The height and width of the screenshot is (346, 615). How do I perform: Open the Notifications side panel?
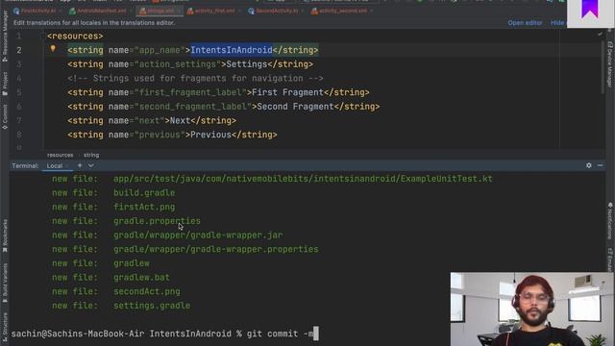click(x=610, y=220)
